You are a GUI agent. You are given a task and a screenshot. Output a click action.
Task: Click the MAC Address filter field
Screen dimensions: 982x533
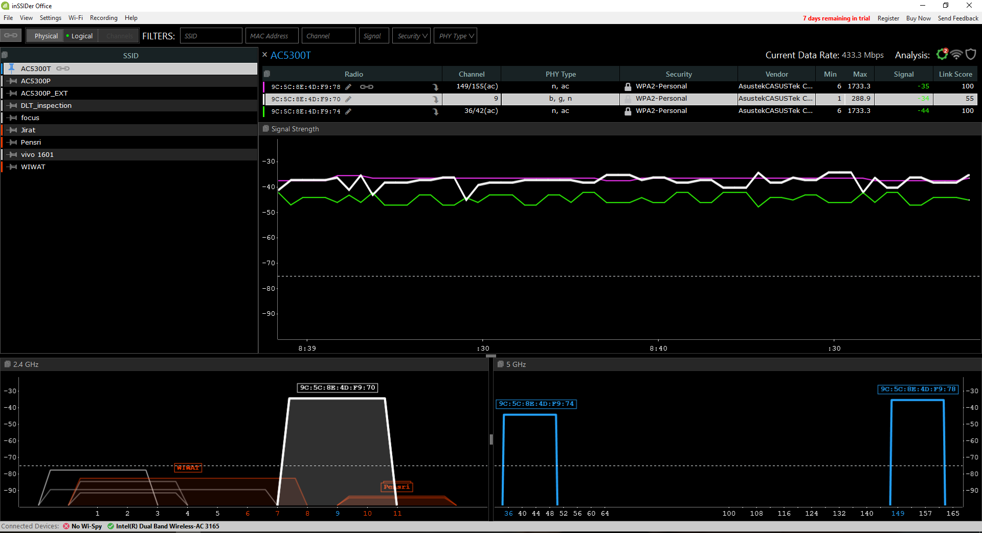coord(272,36)
